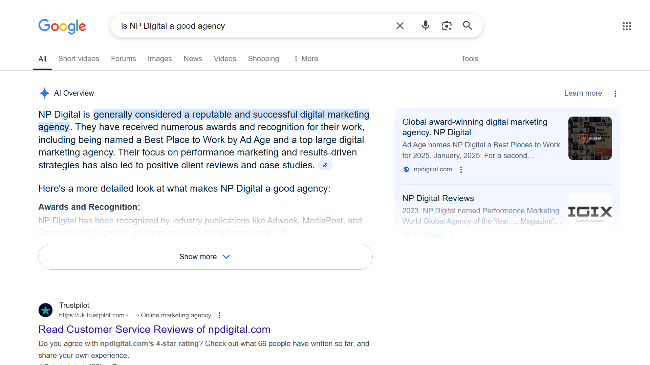Open Read Customer Service Reviews of npdigital.com
The image size is (650, 365).
154,329
